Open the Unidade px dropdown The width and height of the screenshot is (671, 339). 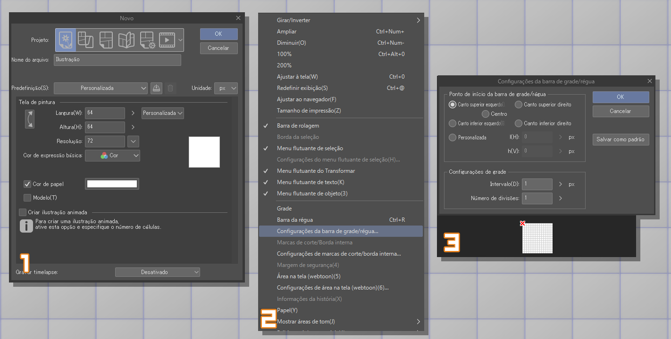pyautogui.click(x=226, y=88)
